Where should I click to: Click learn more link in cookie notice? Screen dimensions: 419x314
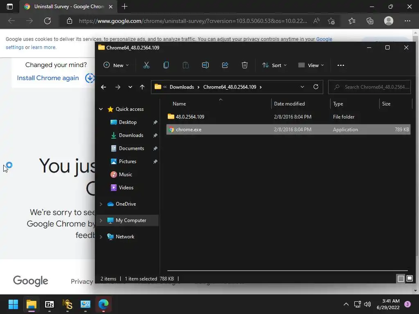43,47
